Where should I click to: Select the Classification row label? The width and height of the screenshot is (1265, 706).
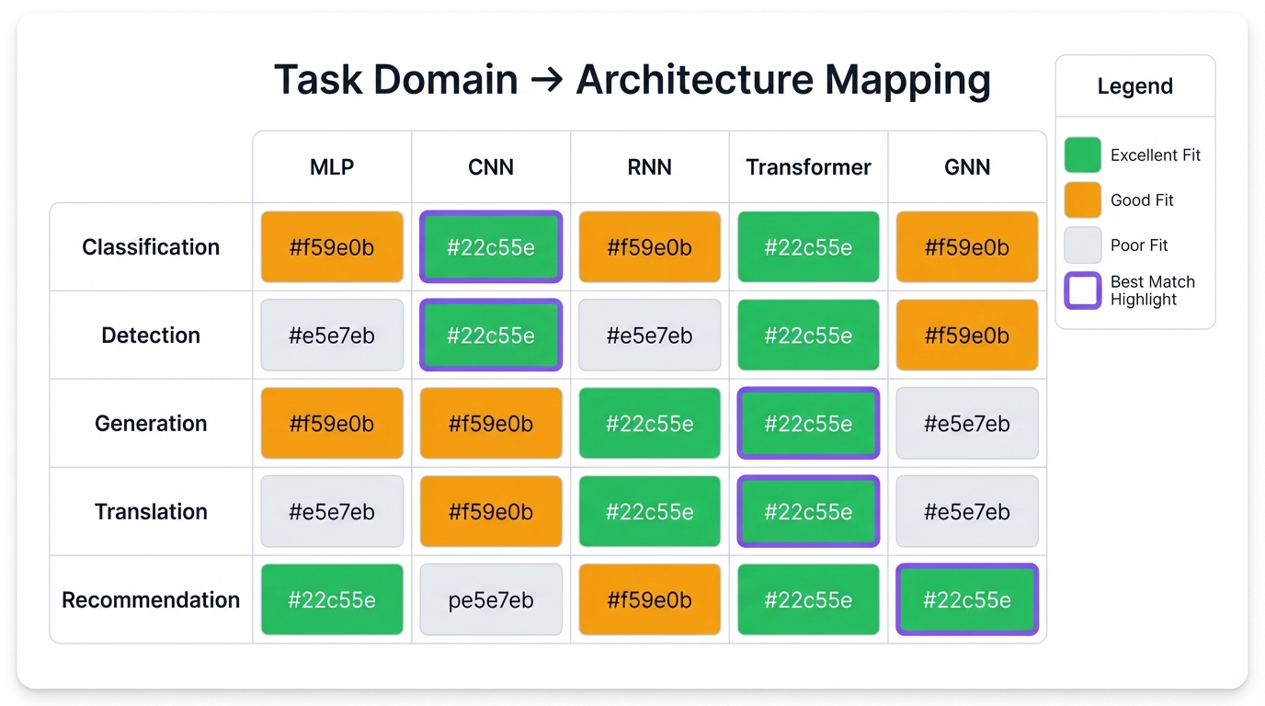click(x=150, y=246)
